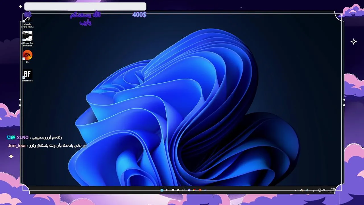This screenshot has height=205, width=364.
Task: Open the multicolor Chrome-like taskbar icon
Action: (x=195, y=190)
